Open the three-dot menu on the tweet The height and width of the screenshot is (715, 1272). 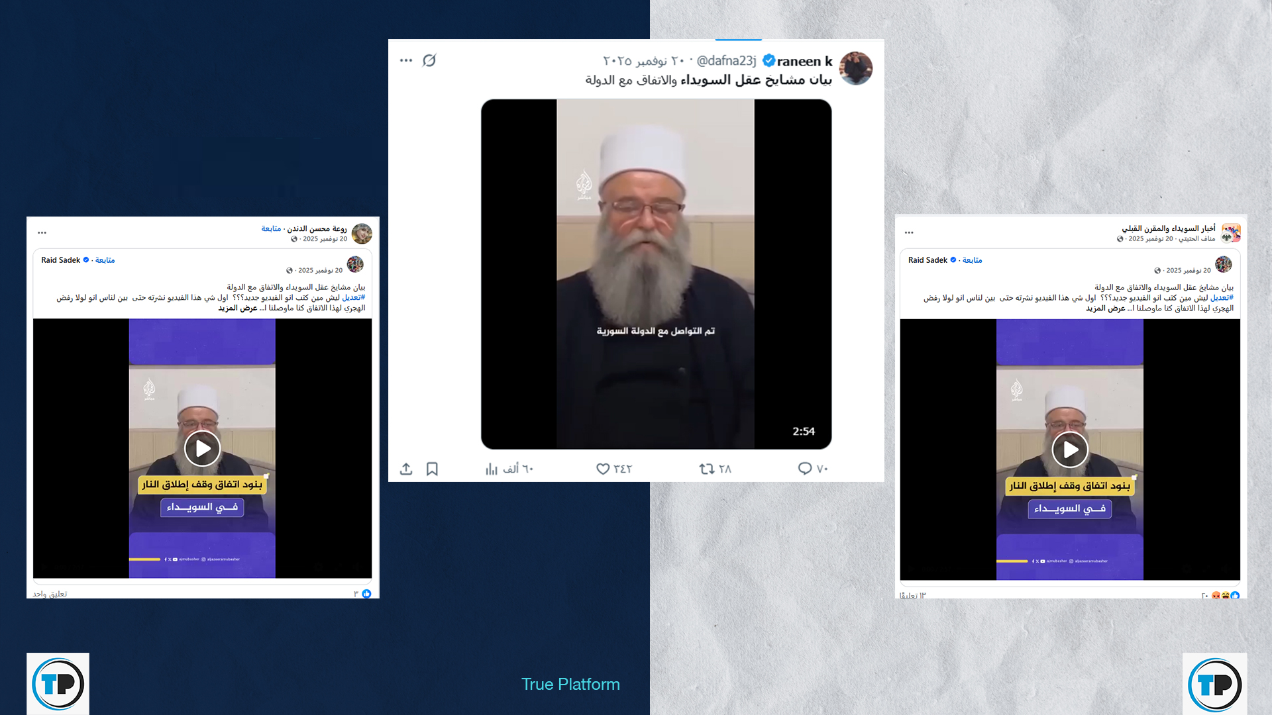[x=406, y=60]
